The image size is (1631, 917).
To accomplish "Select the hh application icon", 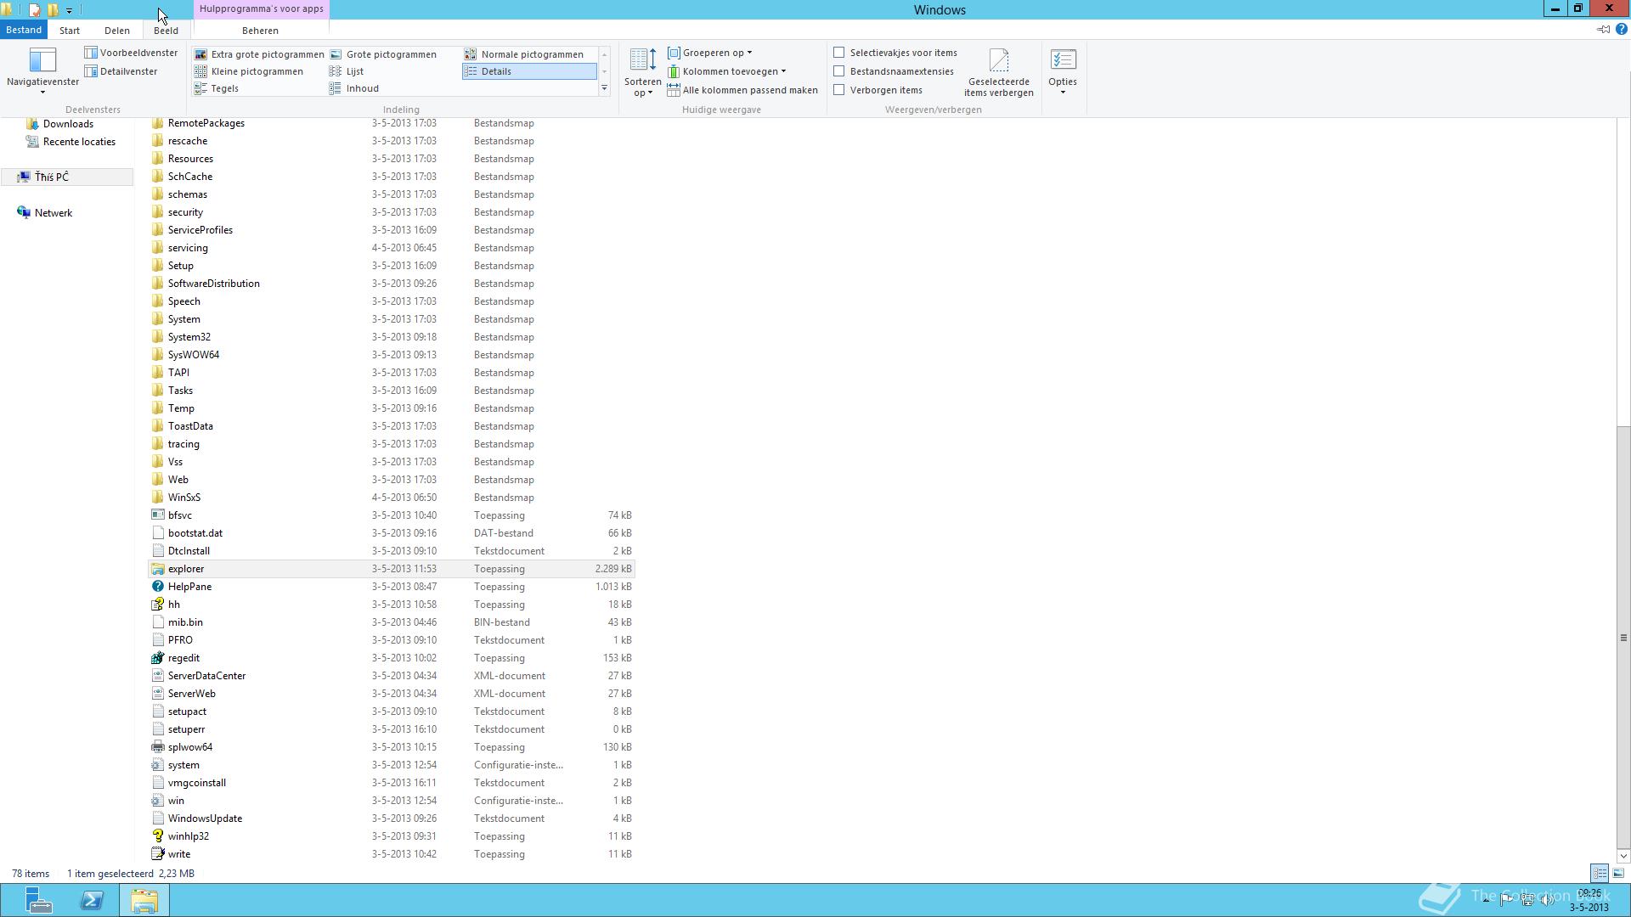I will (157, 605).
